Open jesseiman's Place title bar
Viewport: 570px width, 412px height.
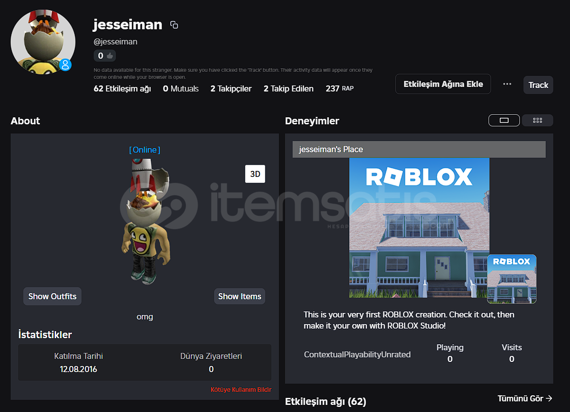(x=419, y=149)
